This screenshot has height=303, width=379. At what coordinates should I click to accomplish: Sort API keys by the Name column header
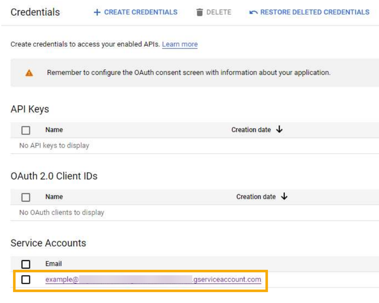[x=54, y=130]
